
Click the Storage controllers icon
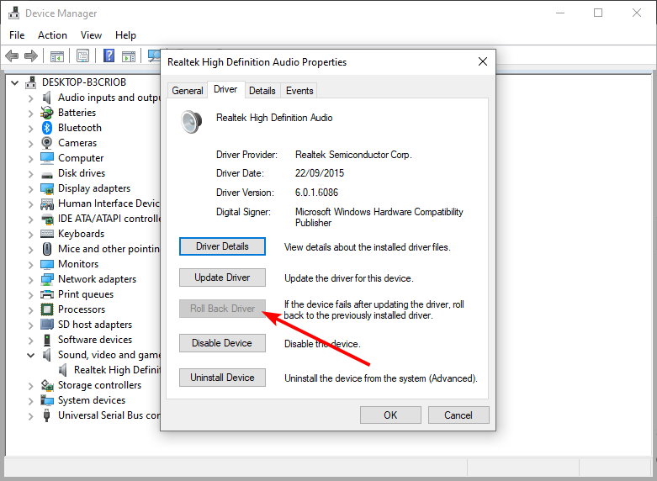coord(47,385)
